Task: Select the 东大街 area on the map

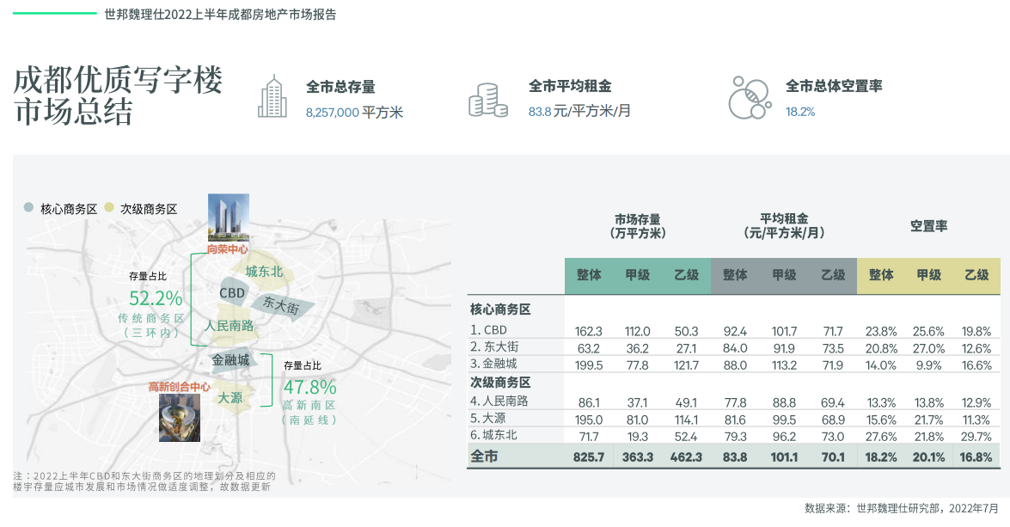Action: 282,305
